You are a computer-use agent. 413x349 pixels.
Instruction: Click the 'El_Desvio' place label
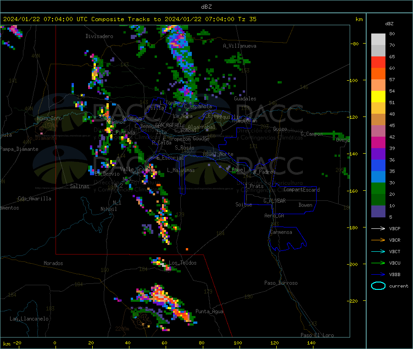click(107, 174)
